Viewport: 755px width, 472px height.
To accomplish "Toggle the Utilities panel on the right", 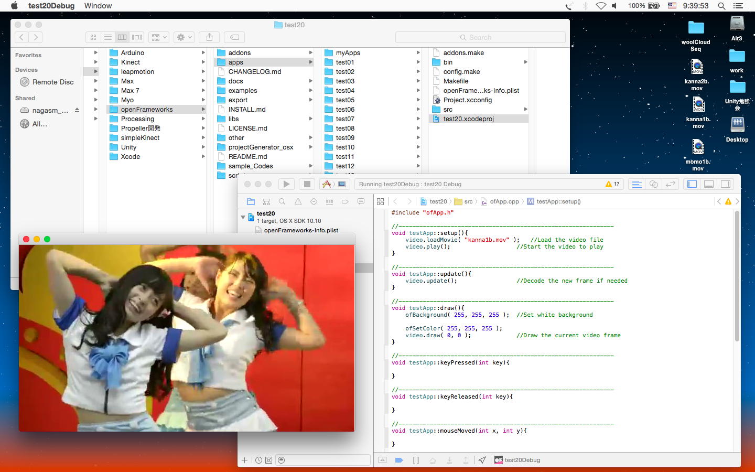I will tap(726, 184).
